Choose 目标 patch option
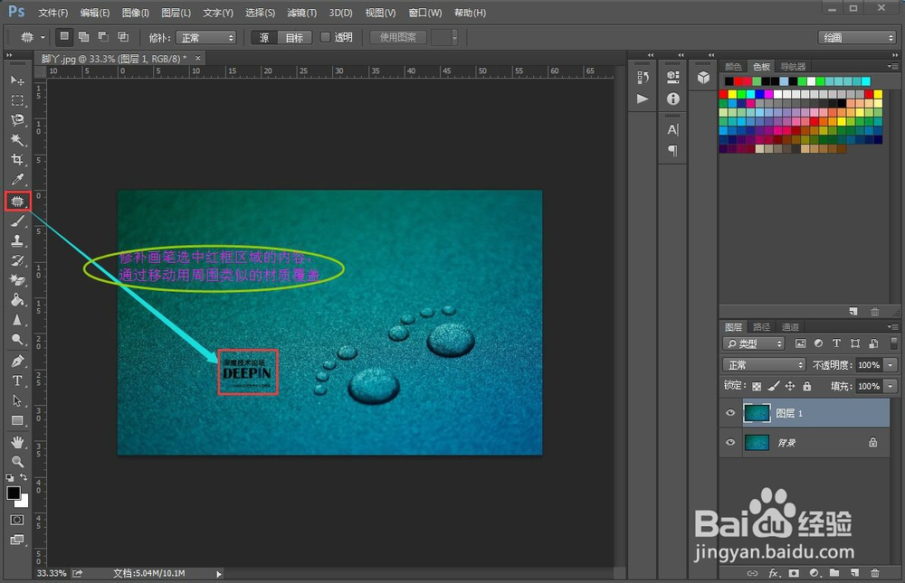Viewport: 905px width, 583px height. click(x=294, y=38)
